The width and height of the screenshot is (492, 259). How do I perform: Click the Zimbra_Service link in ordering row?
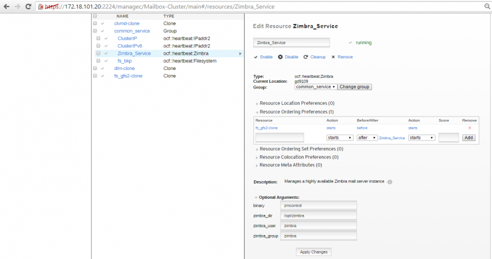(392, 138)
